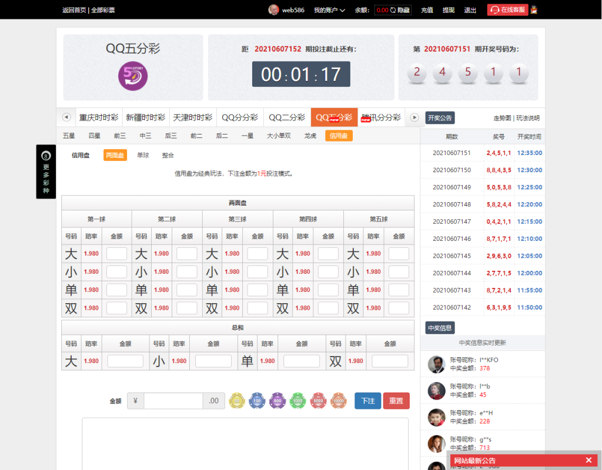602x470 pixels.
Task: Switch to 整合 play mode
Action: pyautogui.click(x=168, y=155)
